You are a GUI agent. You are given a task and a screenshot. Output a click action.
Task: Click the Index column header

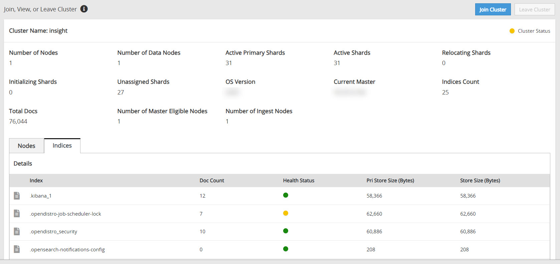pos(36,181)
